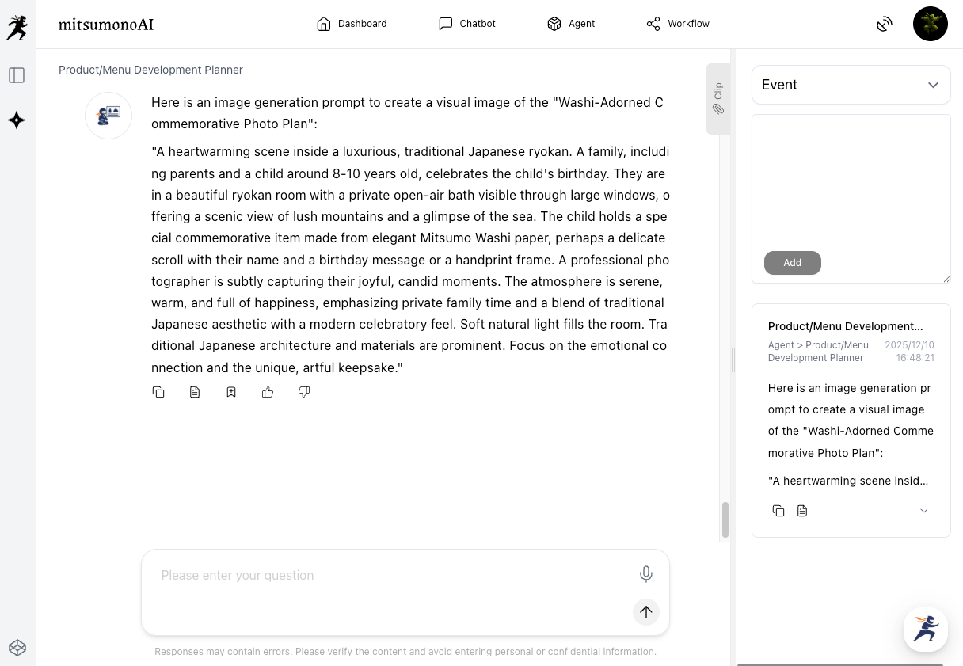
Task: Click the CodePen-style icon at bottom left
Action: 17,648
